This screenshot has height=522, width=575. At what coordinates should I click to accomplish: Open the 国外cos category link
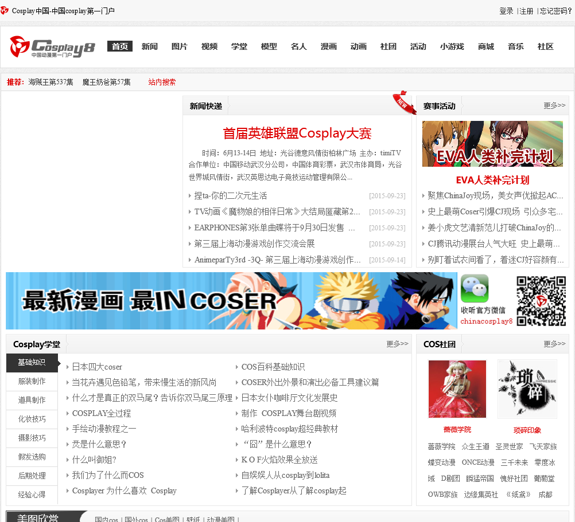click(x=136, y=519)
